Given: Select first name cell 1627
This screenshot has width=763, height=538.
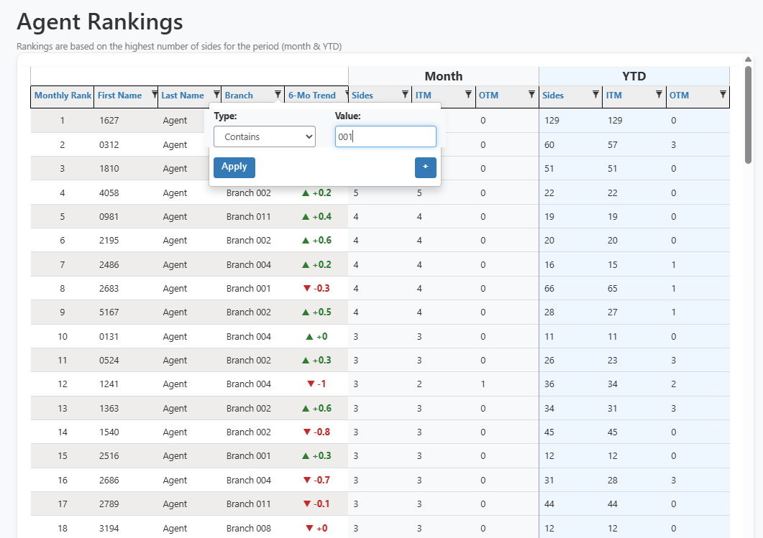Looking at the screenshot, I should [x=109, y=121].
